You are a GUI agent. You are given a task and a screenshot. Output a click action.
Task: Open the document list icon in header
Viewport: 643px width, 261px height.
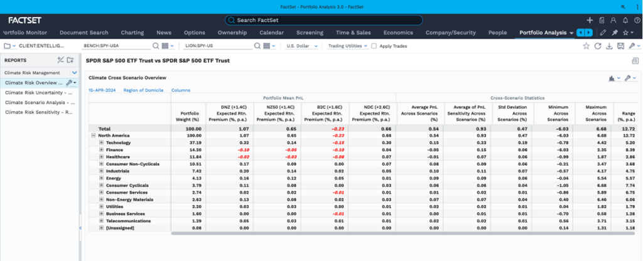click(x=602, y=20)
